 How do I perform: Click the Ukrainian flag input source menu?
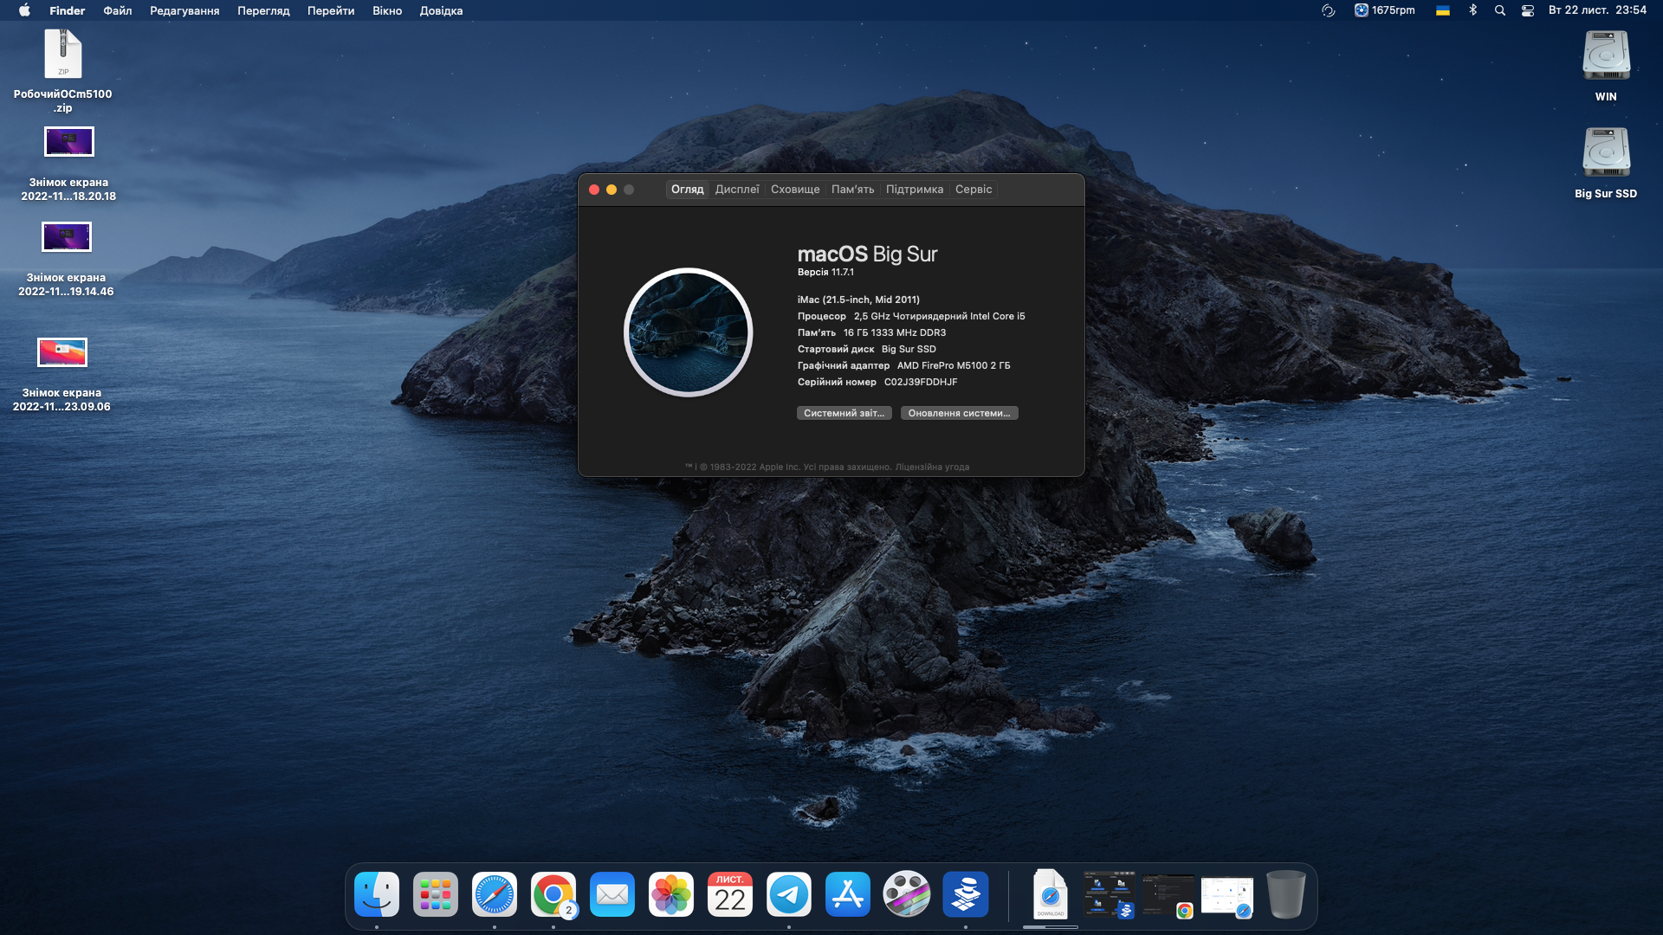[1443, 10]
